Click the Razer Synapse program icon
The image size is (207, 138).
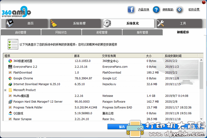pos(10,119)
